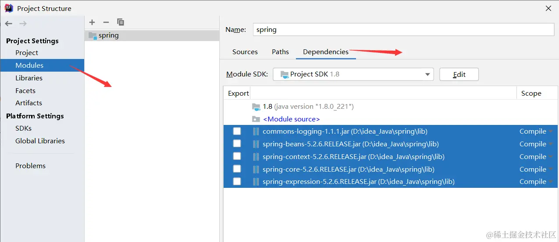Viewport: 559px width, 242px height.
Task: Open Problems in the sidebar
Action: coord(30,166)
